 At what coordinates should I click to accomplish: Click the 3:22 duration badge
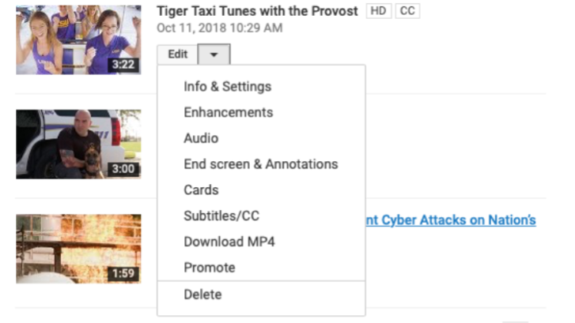[123, 64]
